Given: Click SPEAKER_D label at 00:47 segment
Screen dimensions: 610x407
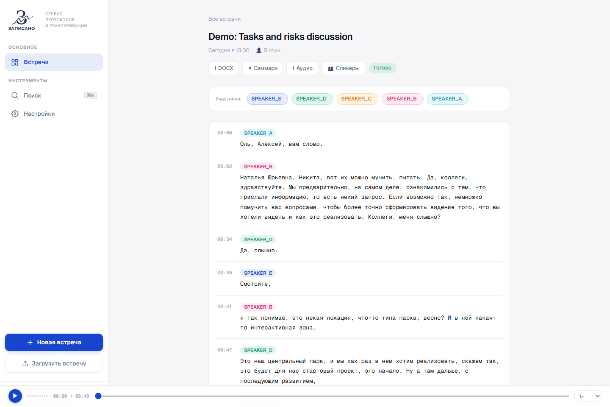Looking at the screenshot, I should pos(258,350).
